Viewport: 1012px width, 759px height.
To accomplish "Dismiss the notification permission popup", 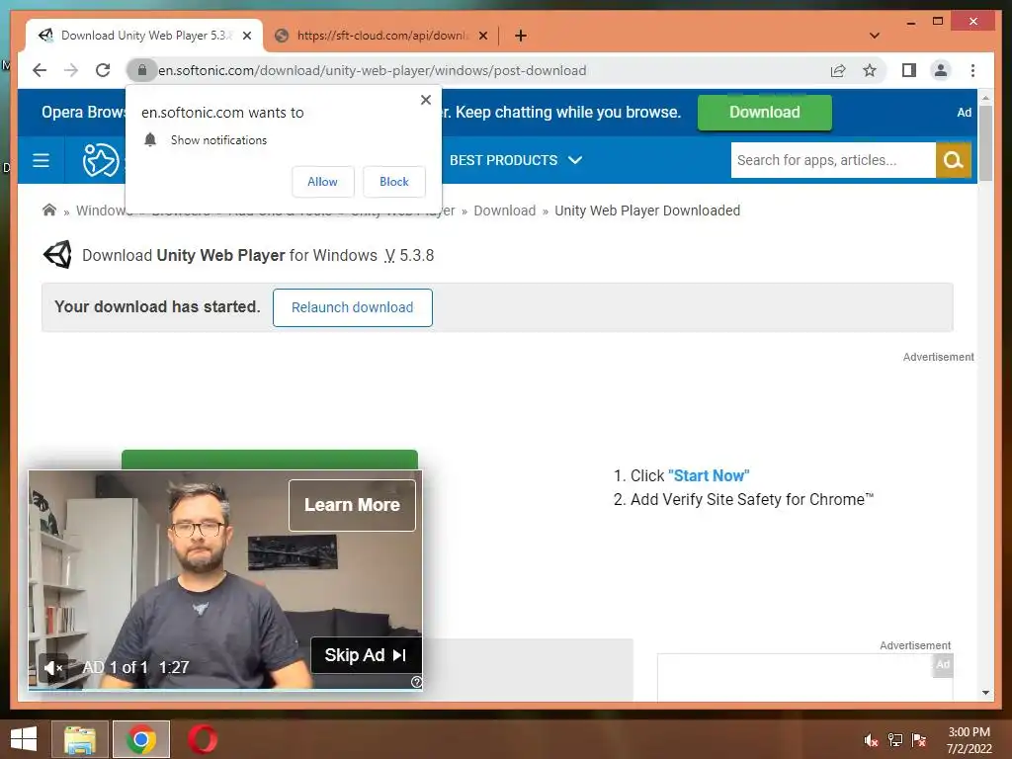I will (x=425, y=100).
